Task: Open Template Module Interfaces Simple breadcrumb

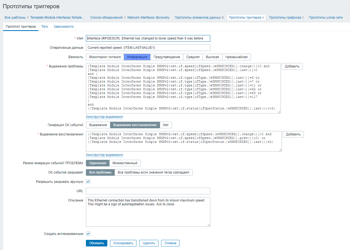Action: point(58,18)
